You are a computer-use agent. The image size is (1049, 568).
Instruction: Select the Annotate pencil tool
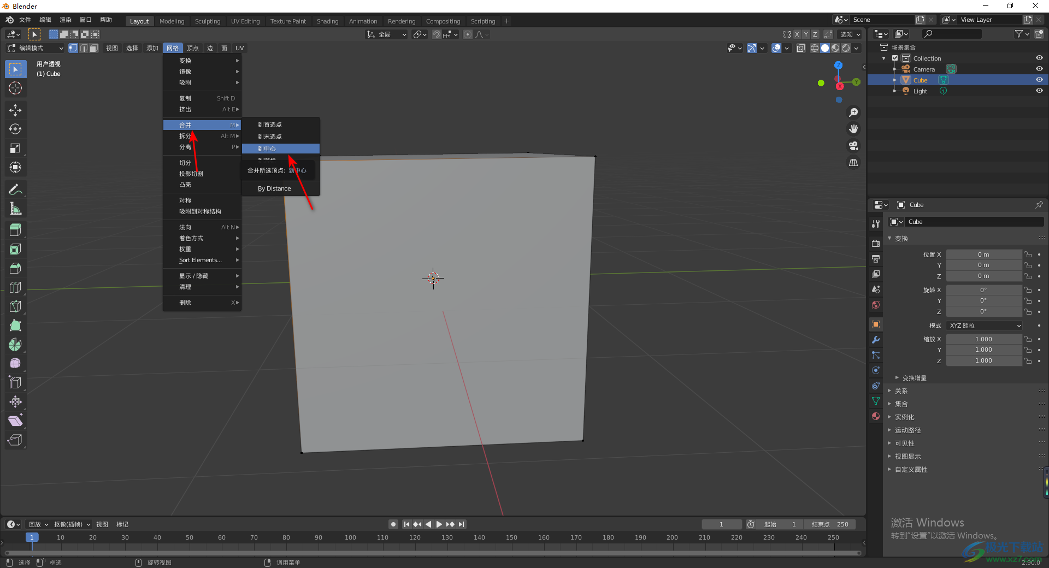point(15,190)
